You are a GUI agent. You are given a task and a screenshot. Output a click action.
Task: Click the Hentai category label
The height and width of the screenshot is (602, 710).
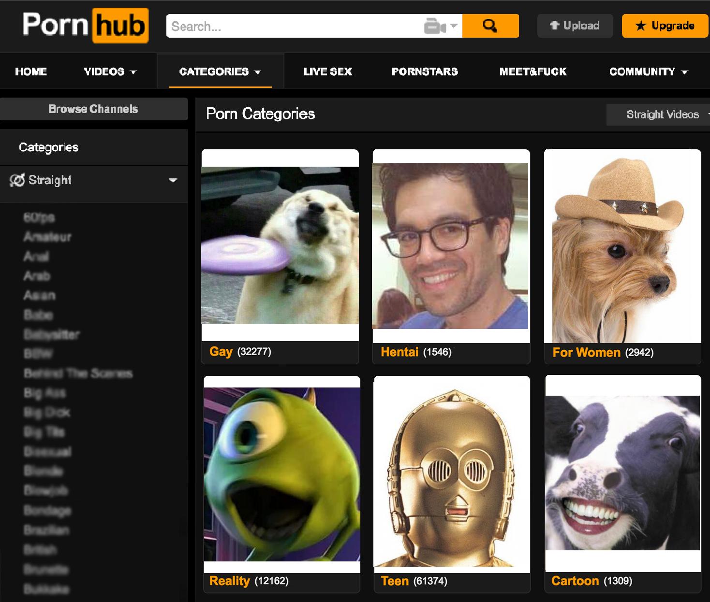point(399,352)
